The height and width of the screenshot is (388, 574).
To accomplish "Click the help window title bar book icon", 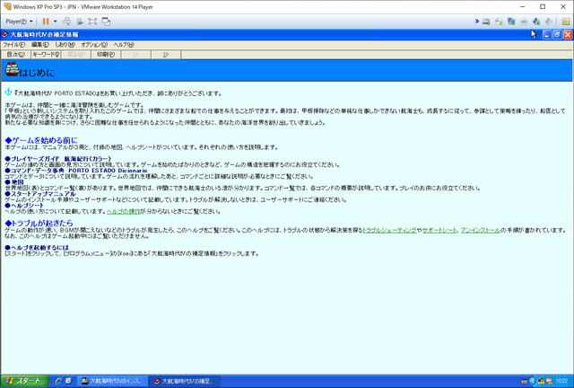I will point(4,34).
